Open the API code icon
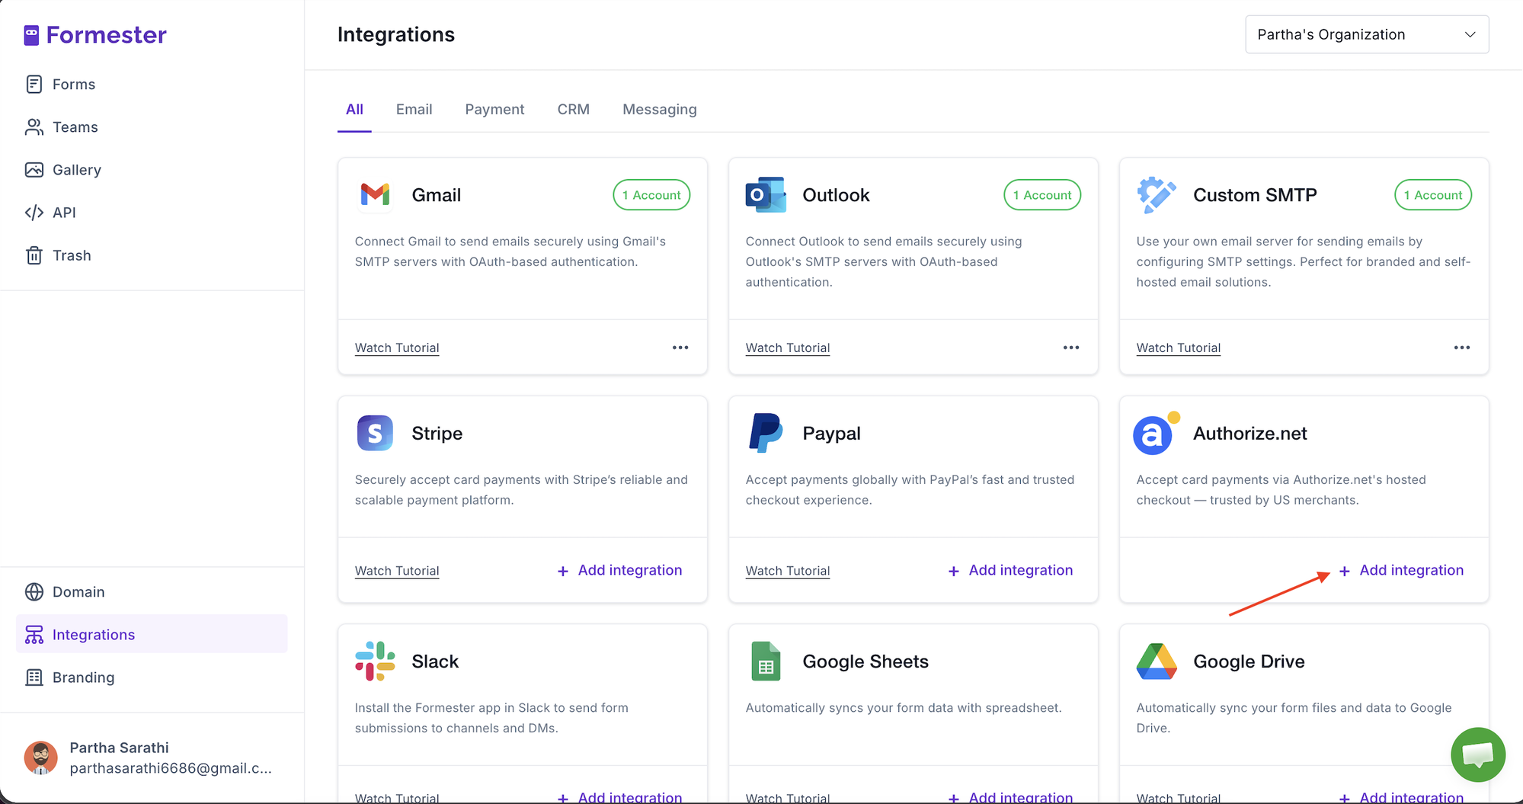Image resolution: width=1523 pixels, height=804 pixels. click(34, 213)
